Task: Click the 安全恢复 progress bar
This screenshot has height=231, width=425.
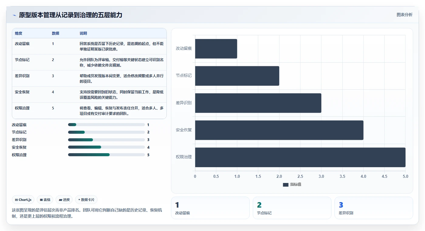Action: (x=106, y=147)
